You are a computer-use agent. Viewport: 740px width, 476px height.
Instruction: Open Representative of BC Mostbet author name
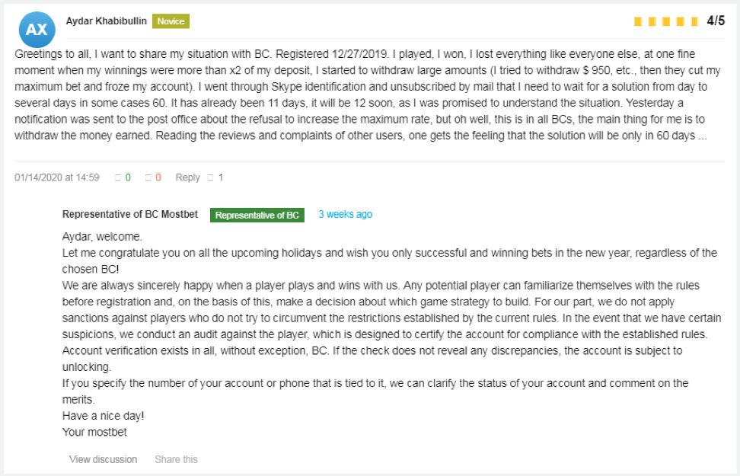[x=129, y=214]
